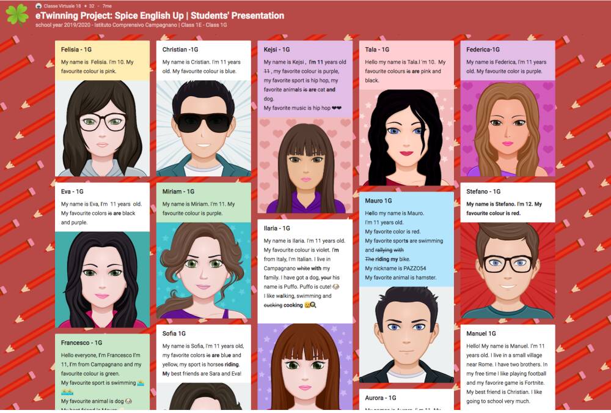Click Mauro's line 'My favorite animal is hamster.'
The width and height of the screenshot is (611, 413).
(x=401, y=278)
